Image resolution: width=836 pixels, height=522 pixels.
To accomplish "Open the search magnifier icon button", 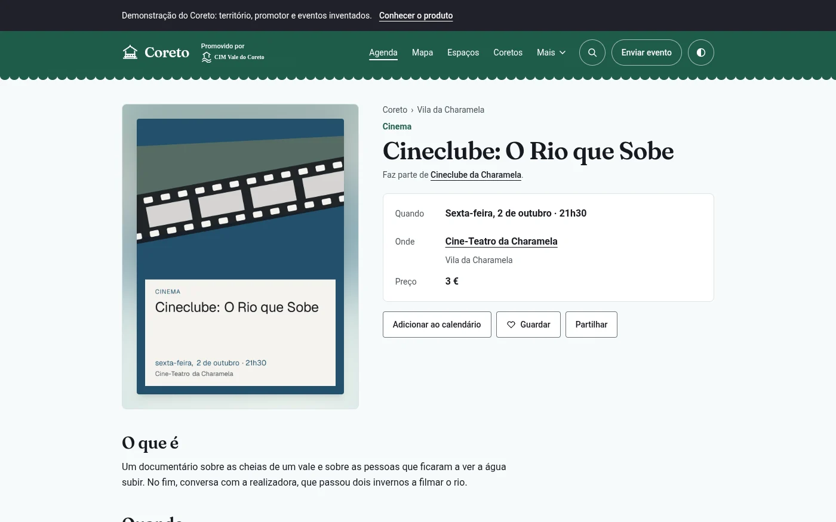I will click(592, 52).
